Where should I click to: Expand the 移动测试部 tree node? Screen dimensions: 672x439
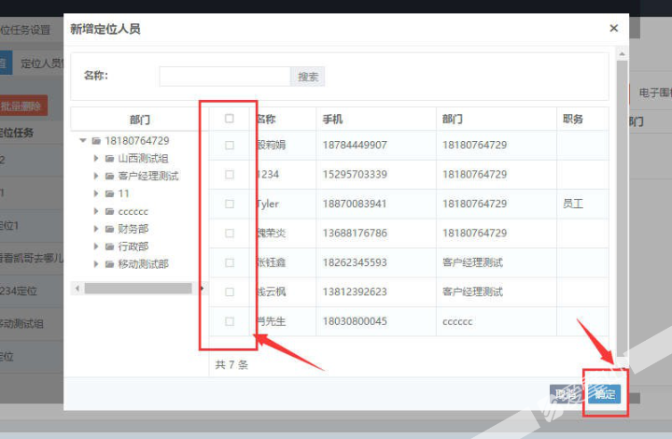pos(96,263)
